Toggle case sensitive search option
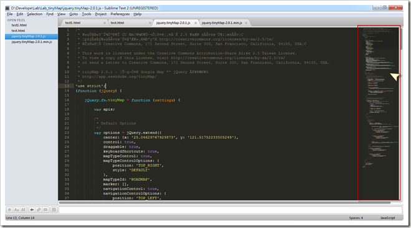The height and width of the screenshot is (228, 411). click(x=16, y=210)
